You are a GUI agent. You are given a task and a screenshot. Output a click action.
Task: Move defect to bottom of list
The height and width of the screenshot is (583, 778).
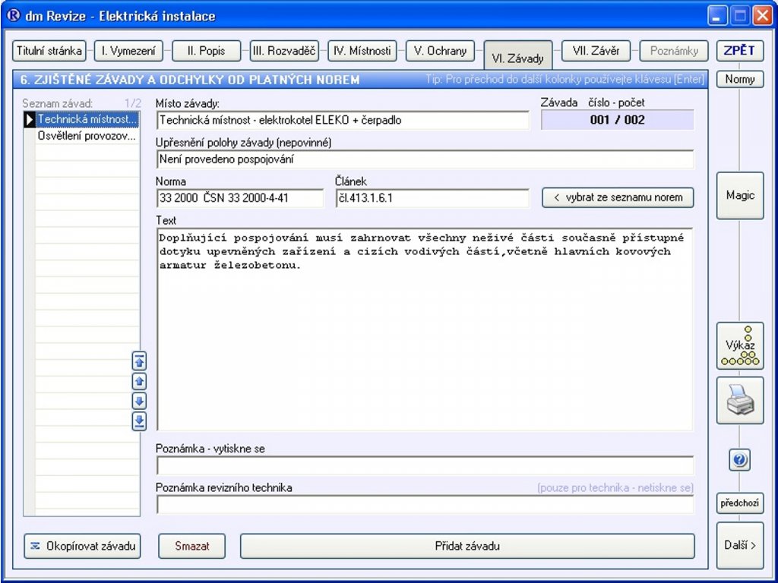(139, 421)
